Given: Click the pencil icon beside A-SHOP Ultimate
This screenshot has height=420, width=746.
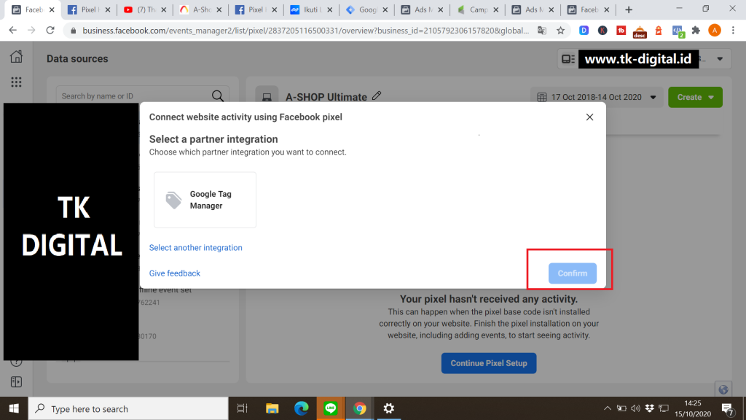Looking at the screenshot, I should [377, 96].
